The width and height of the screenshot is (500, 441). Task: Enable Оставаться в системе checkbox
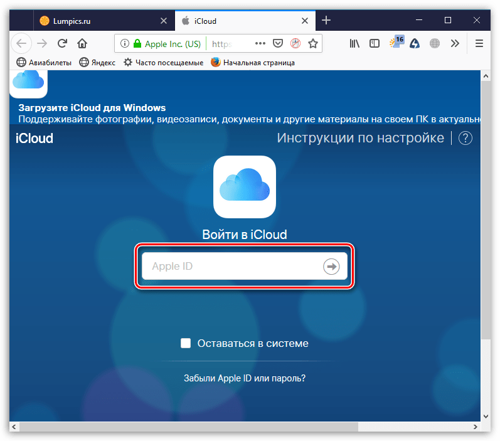point(186,343)
